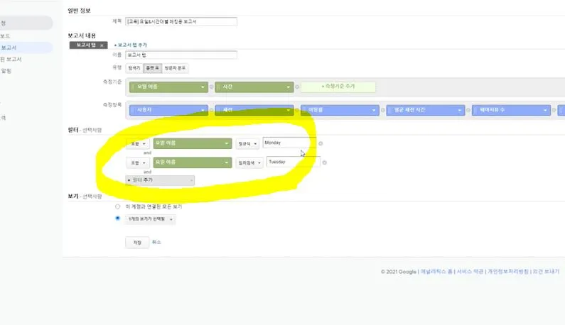Open the 포함 dropdown in the Monday filter row

(x=138, y=143)
